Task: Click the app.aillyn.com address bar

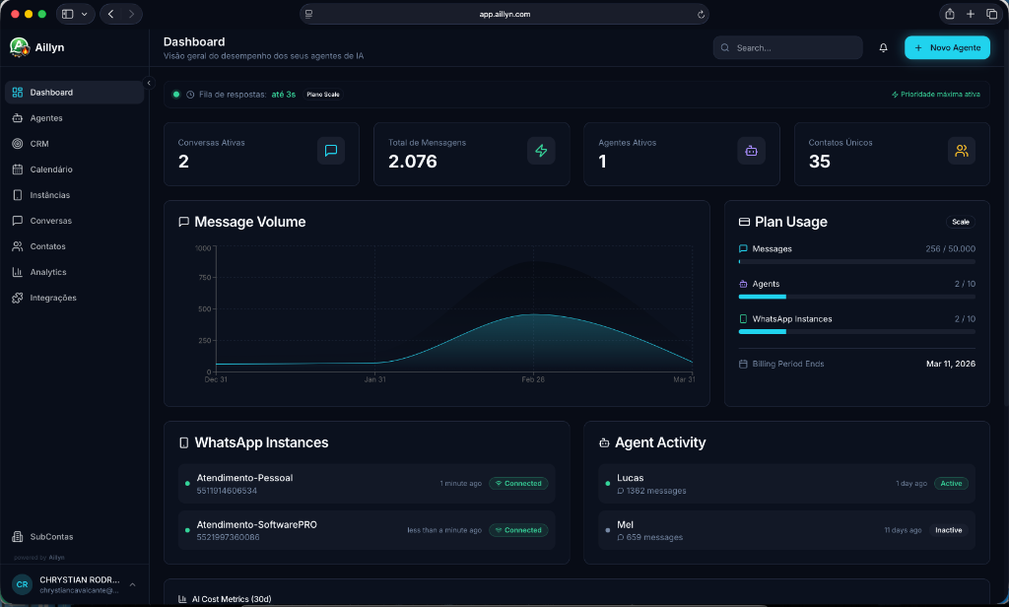Action: (x=504, y=14)
